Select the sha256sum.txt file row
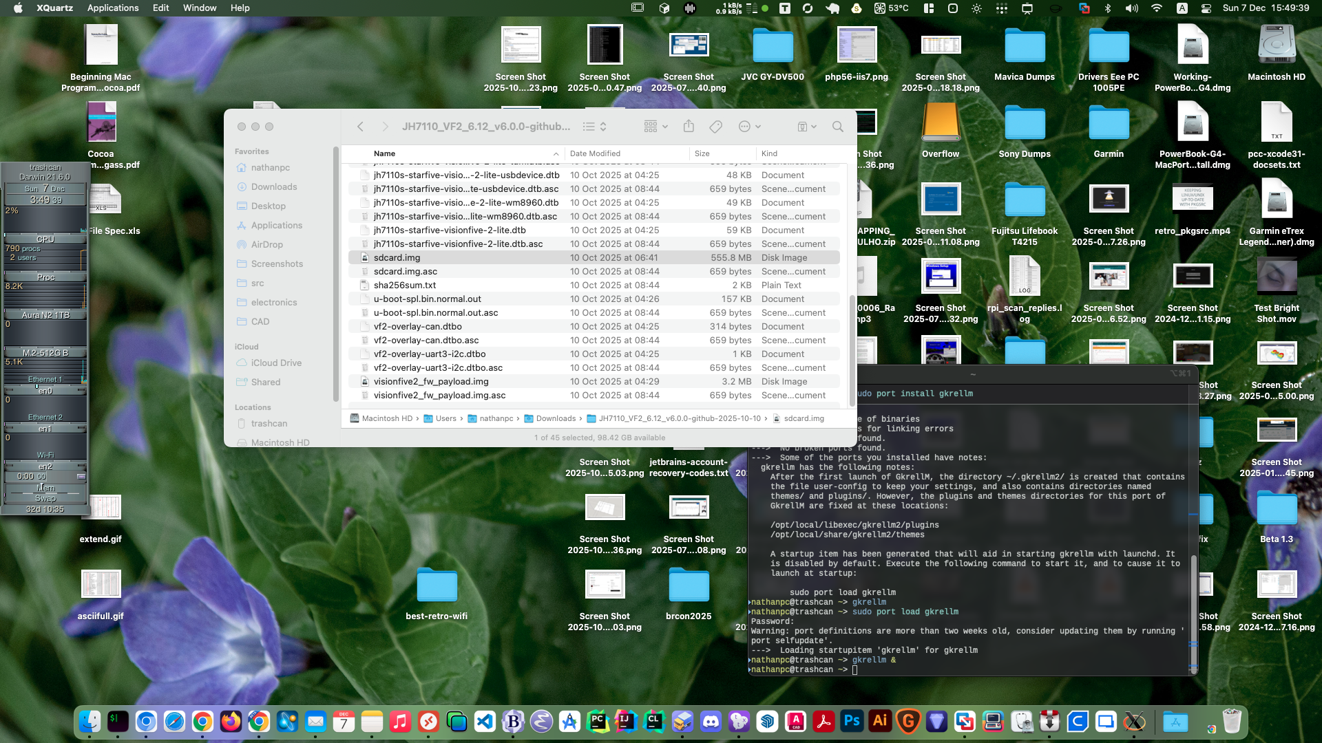Viewport: 1322px width, 743px height. (x=405, y=286)
